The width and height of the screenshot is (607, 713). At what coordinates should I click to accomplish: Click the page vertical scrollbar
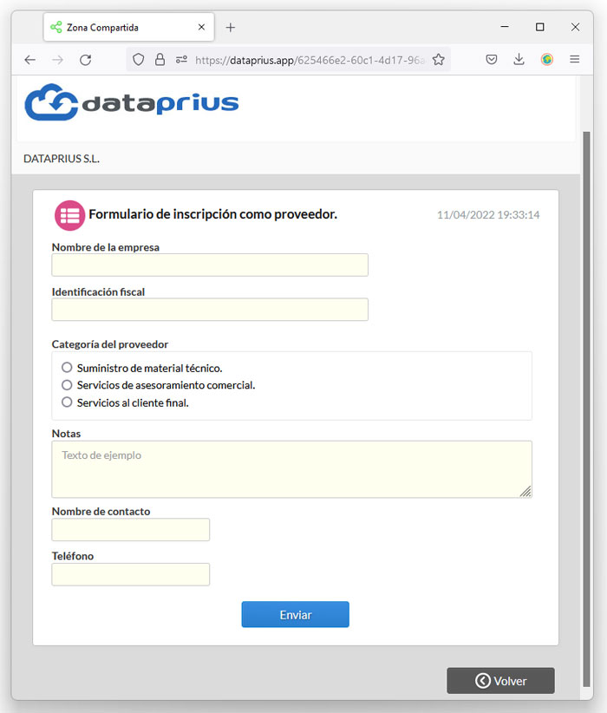(x=586, y=409)
